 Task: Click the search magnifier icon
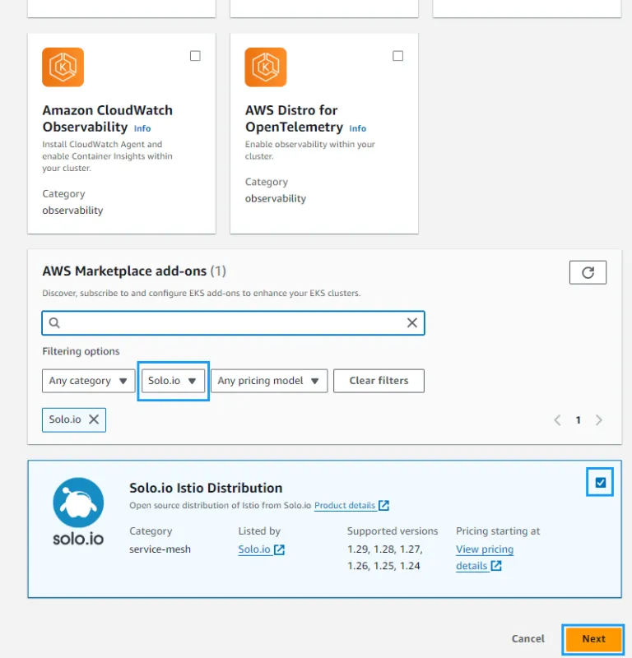[54, 322]
